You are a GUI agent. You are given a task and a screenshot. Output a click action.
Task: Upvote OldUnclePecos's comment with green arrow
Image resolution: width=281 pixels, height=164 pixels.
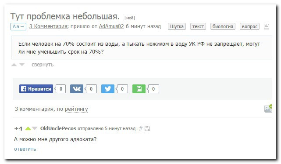pos(28,128)
